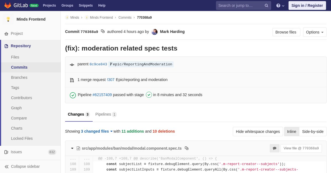Click Minds breadcrumb link

[x=75, y=18]
